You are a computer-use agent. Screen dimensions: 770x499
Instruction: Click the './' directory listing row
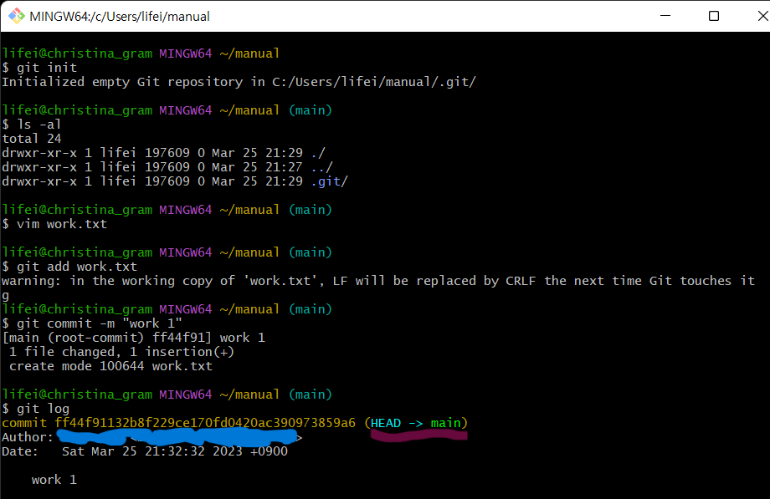pyautogui.click(x=163, y=153)
